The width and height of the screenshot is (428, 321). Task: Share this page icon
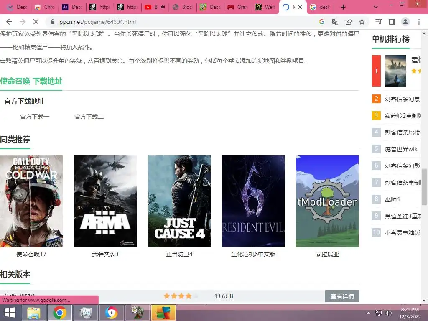(x=349, y=22)
